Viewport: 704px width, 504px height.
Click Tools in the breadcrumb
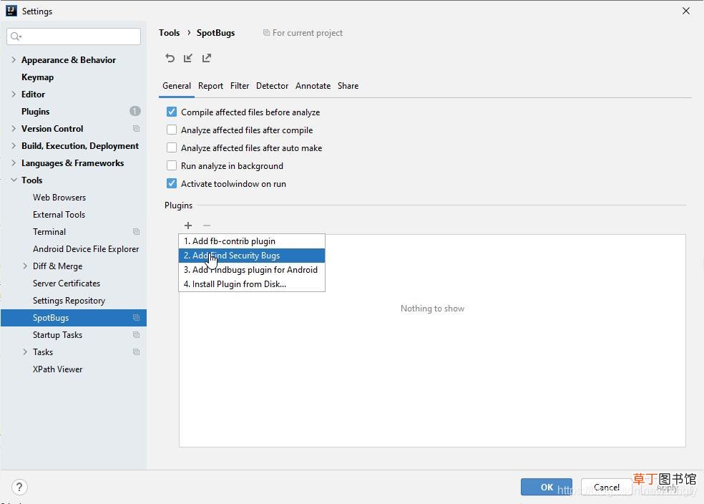tap(170, 33)
